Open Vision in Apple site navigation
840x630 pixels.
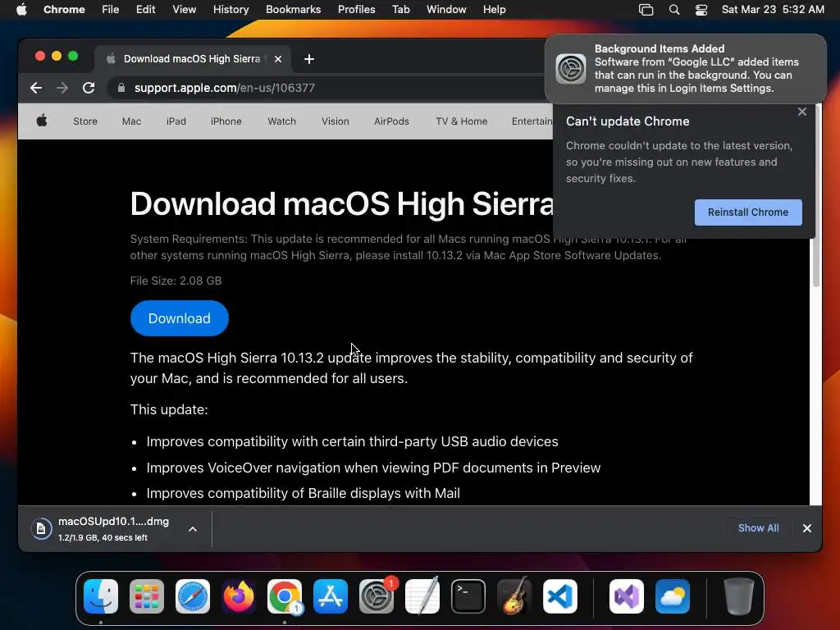(336, 121)
